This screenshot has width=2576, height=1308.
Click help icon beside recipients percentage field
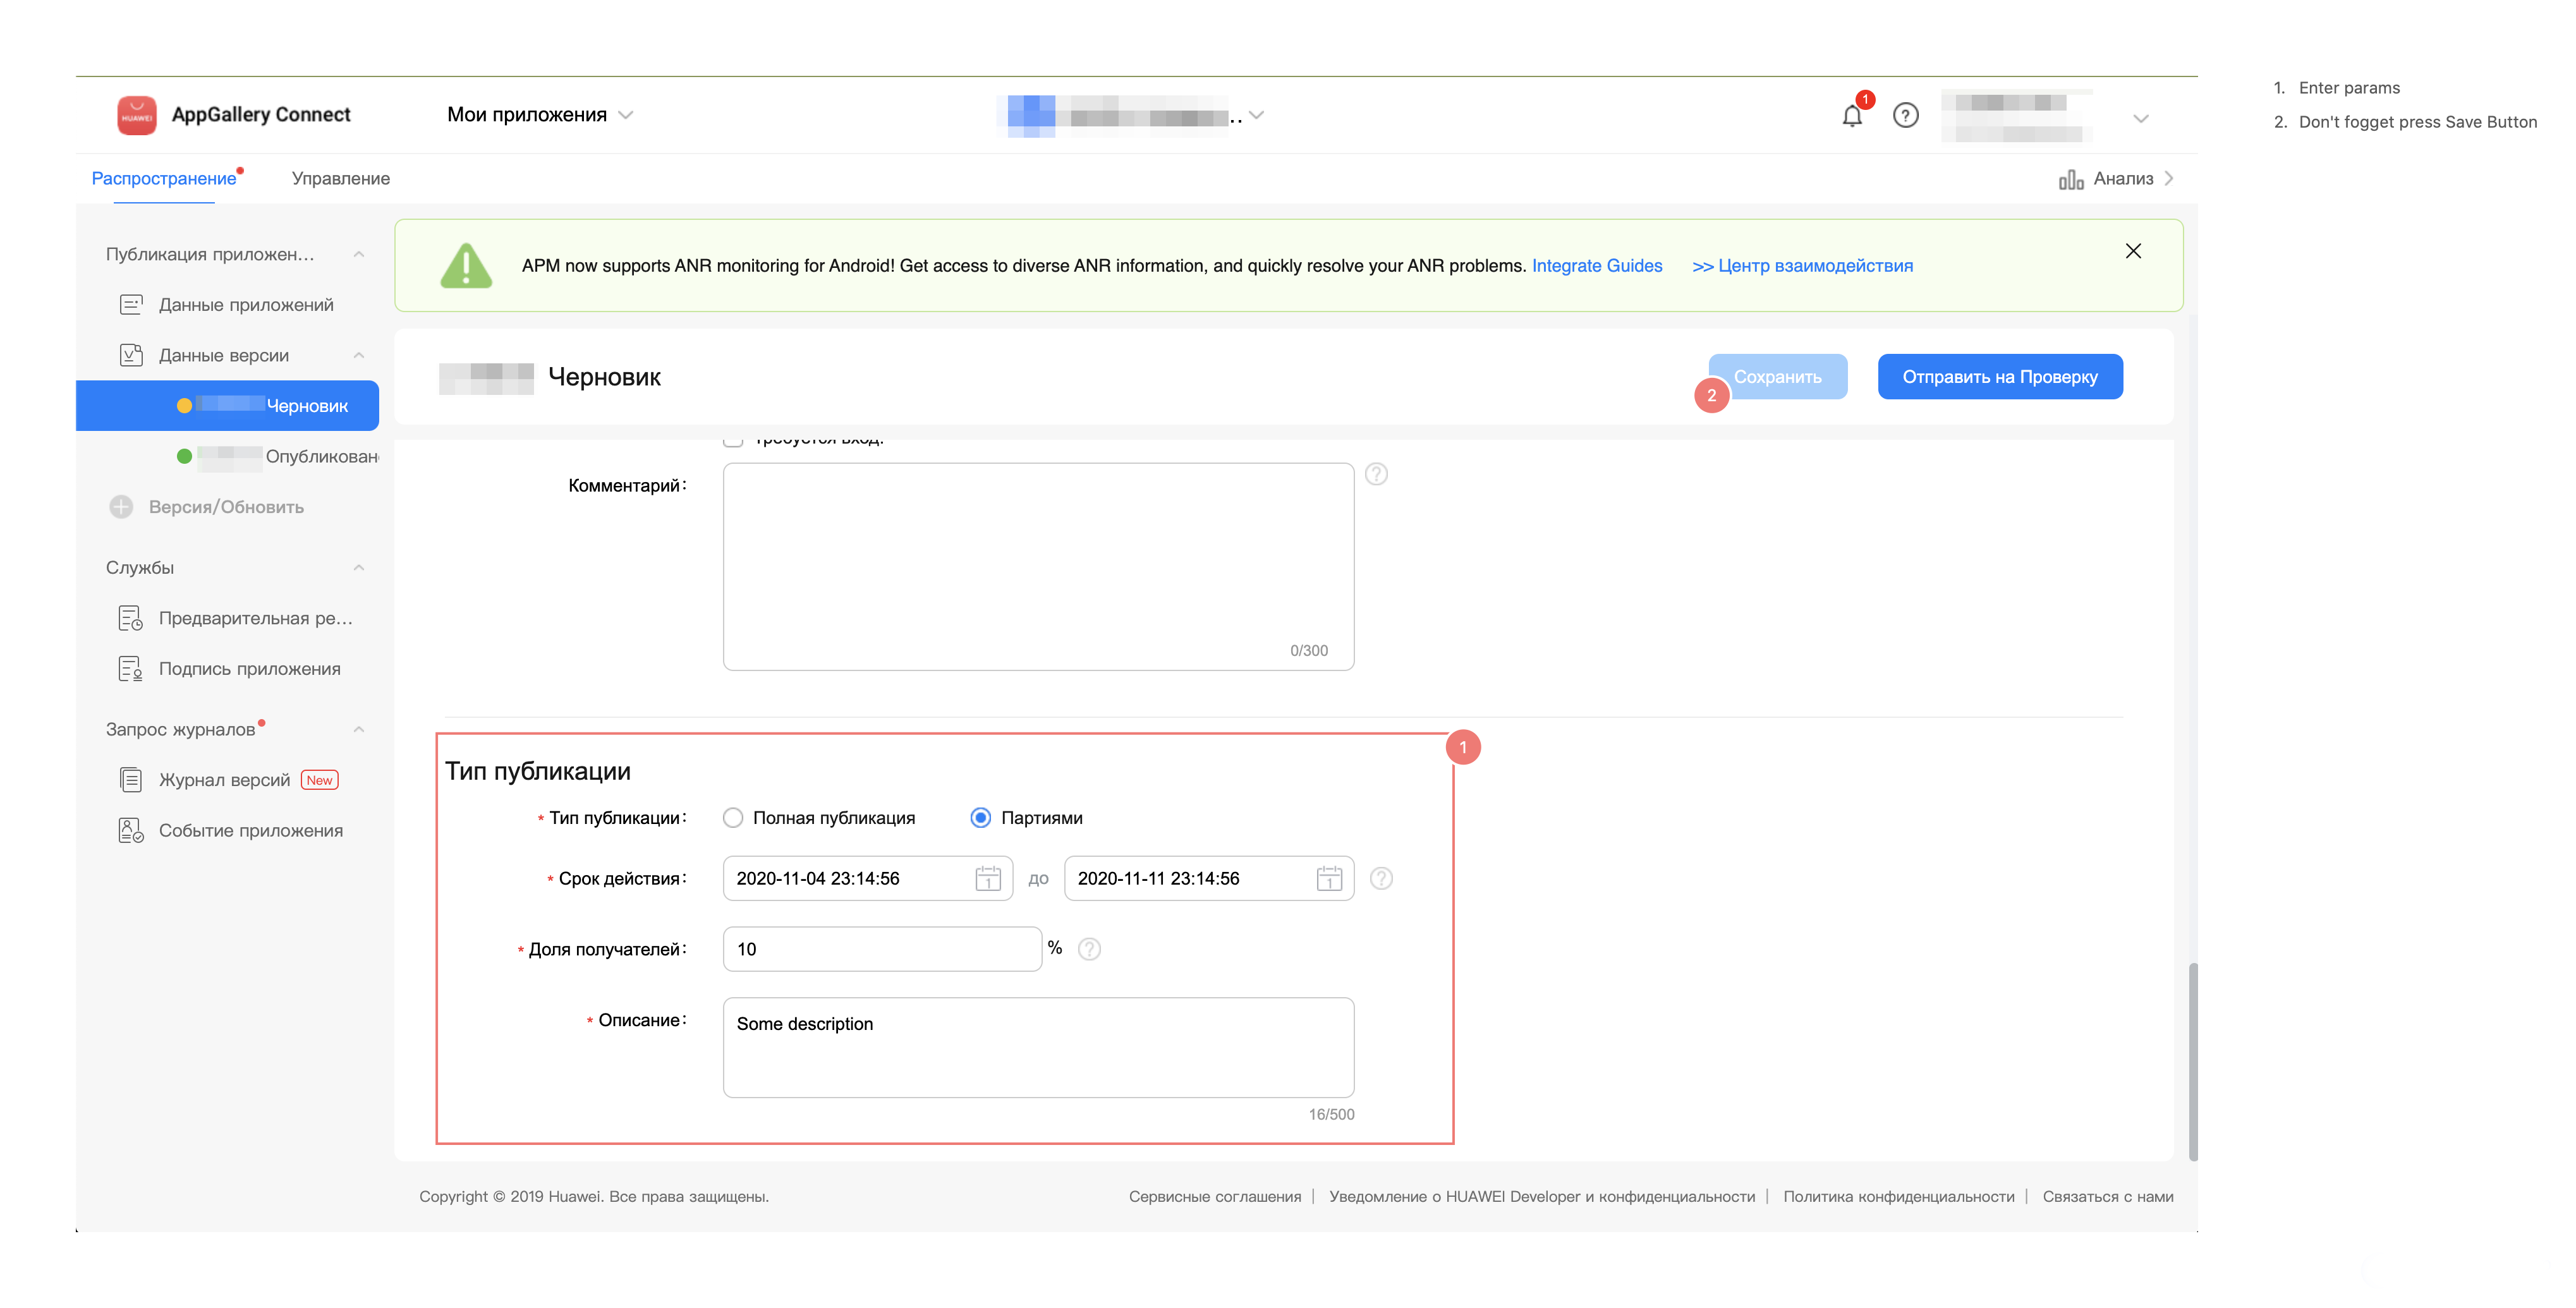[1089, 949]
